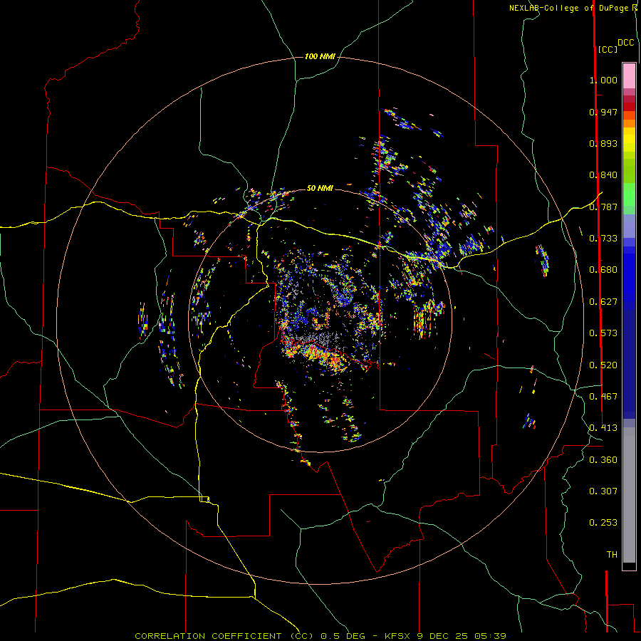Select the 0.627 legend value
The image size is (641, 641).
click(x=603, y=302)
